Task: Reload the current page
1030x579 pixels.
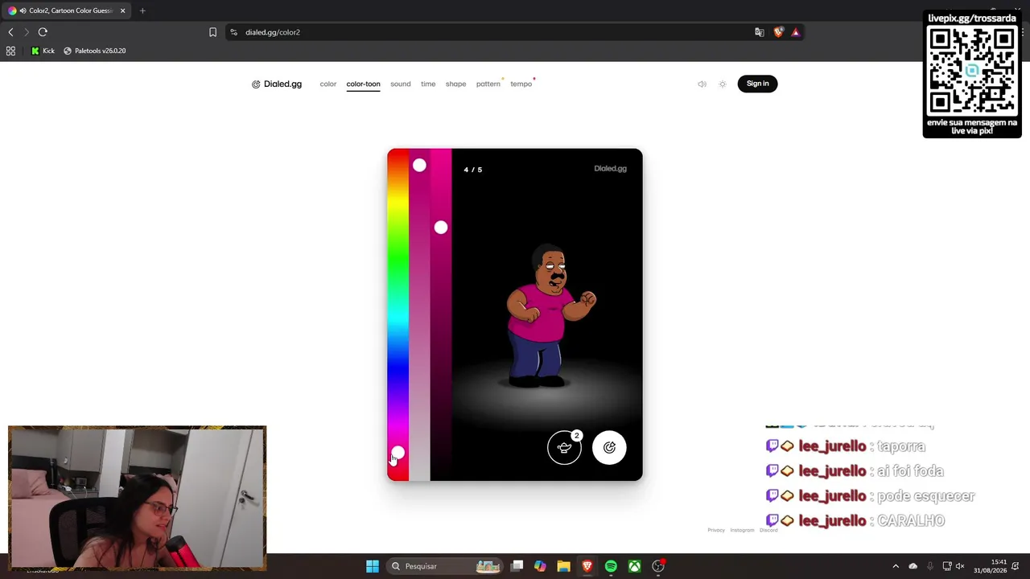Action: click(x=43, y=32)
